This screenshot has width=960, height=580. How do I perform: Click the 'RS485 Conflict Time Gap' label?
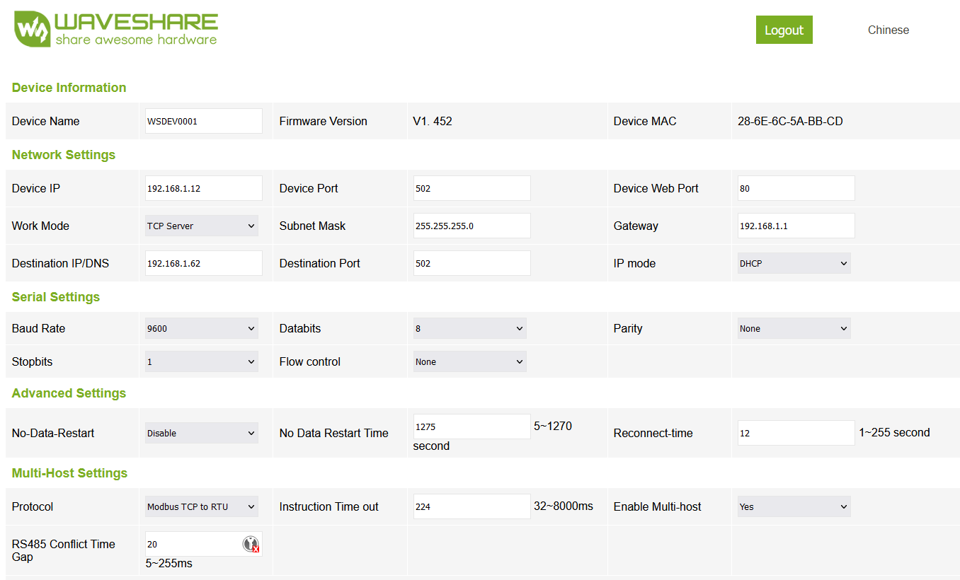click(x=64, y=550)
